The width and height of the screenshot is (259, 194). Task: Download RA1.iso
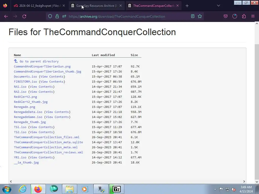20,87
